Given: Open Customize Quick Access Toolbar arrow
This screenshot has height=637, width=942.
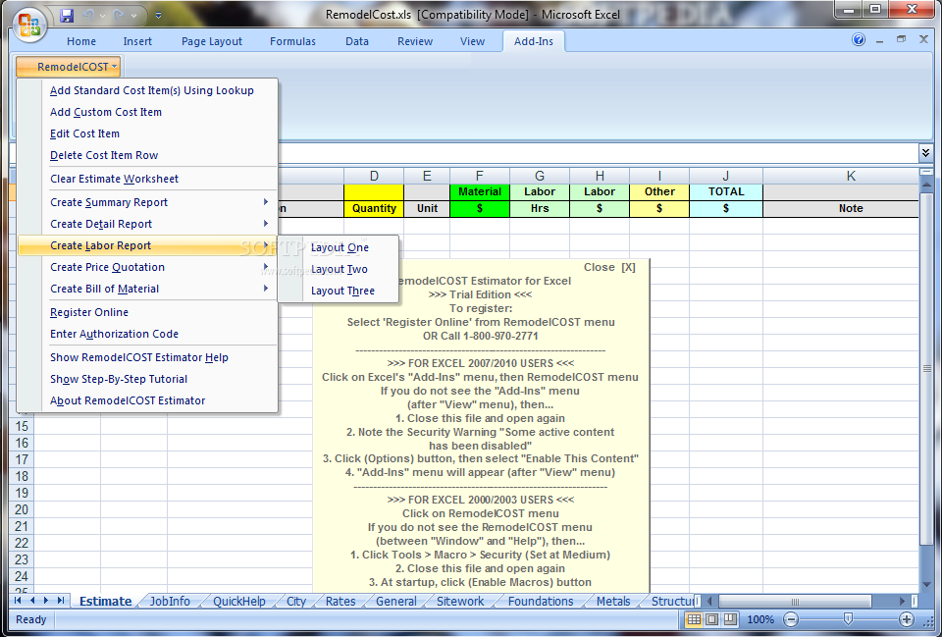Looking at the screenshot, I should click(x=159, y=15).
